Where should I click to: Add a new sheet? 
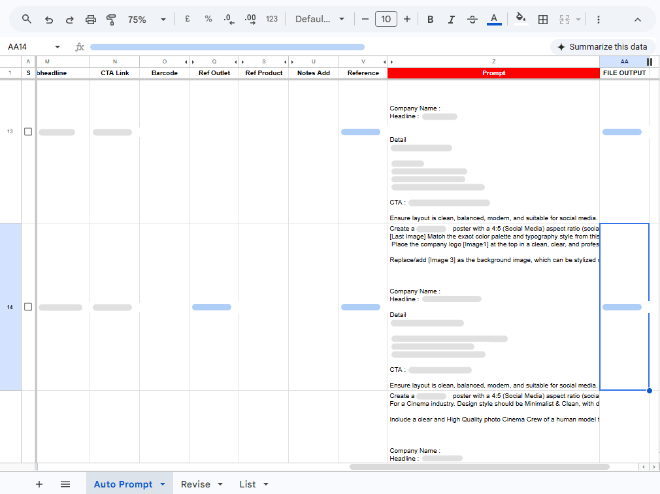tap(39, 484)
